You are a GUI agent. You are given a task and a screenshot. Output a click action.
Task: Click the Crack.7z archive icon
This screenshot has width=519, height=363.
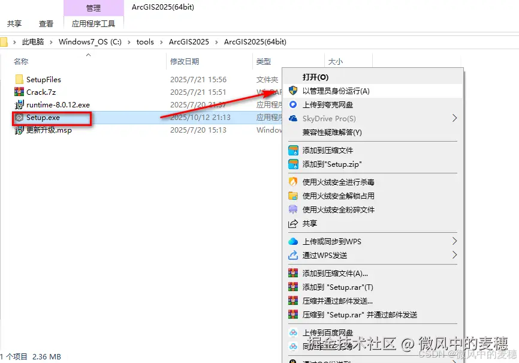point(19,92)
